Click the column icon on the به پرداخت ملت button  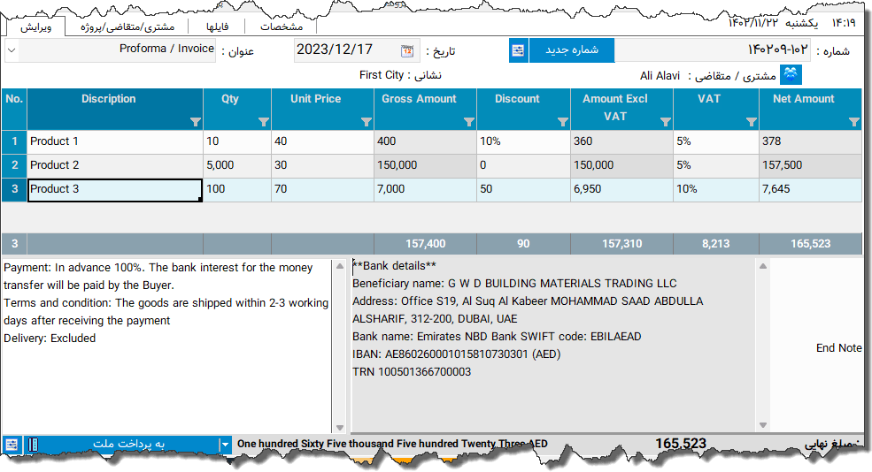33,445
